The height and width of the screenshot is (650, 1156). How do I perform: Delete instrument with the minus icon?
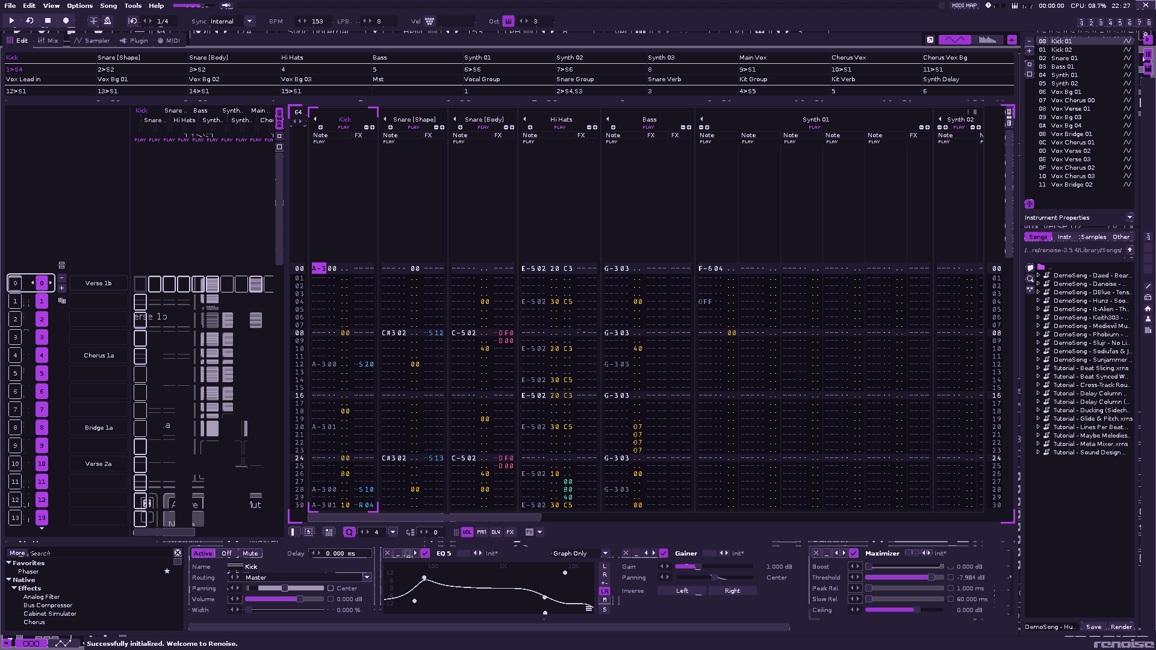(x=1029, y=42)
